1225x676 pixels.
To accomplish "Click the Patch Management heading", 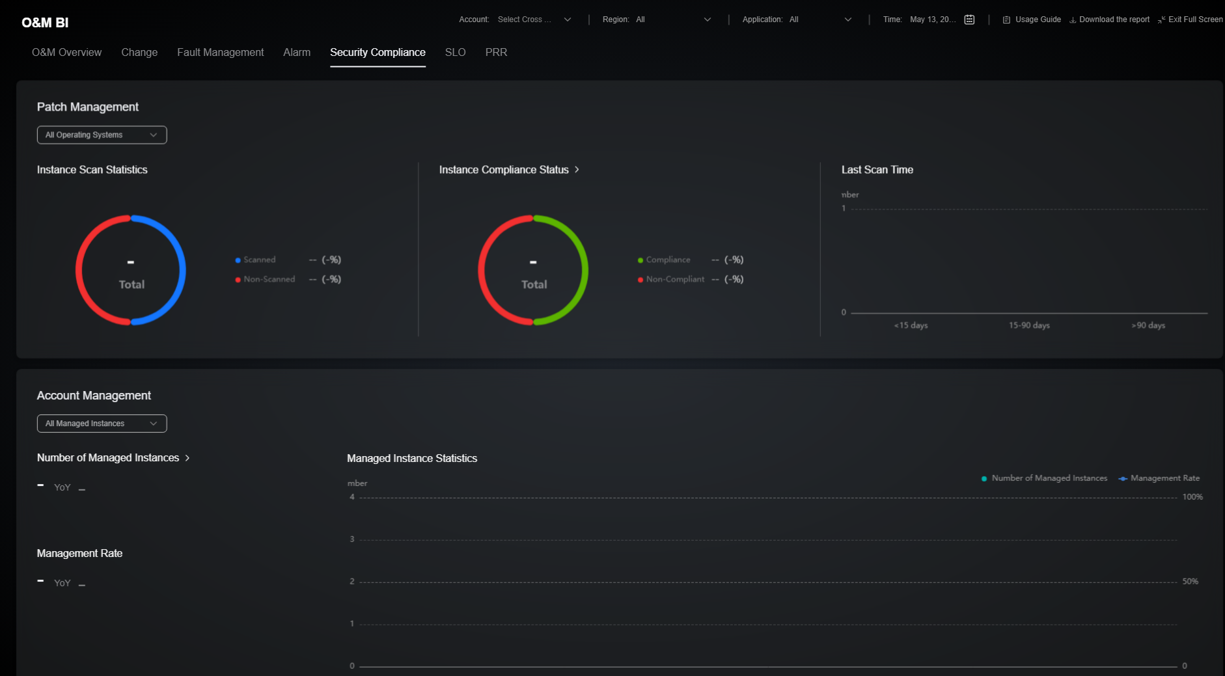I will pyautogui.click(x=88, y=107).
